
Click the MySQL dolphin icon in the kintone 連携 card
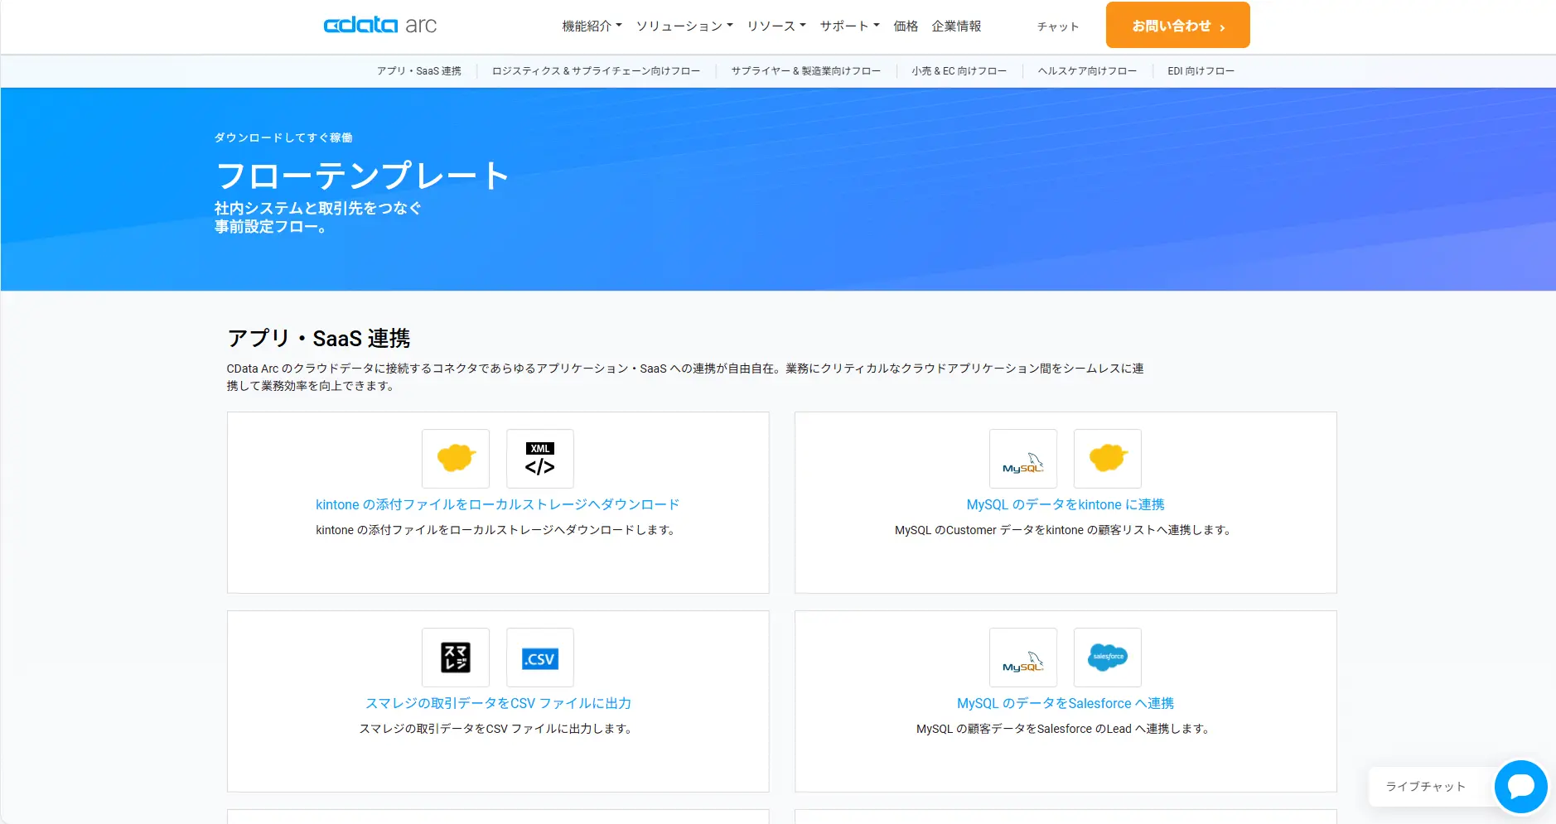tap(1023, 458)
